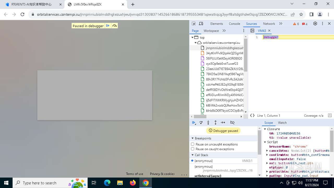Enable Pause on caught exceptions
This screenshot has width=334, height=188.
(x=193, y=149)
